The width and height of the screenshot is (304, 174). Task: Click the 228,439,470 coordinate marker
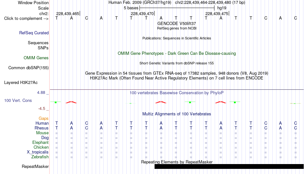tap(142, 13)
